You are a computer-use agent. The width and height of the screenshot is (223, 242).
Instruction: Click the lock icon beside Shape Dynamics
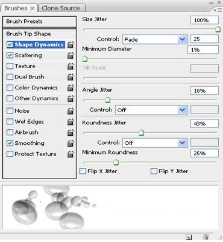tap(71, 45)
